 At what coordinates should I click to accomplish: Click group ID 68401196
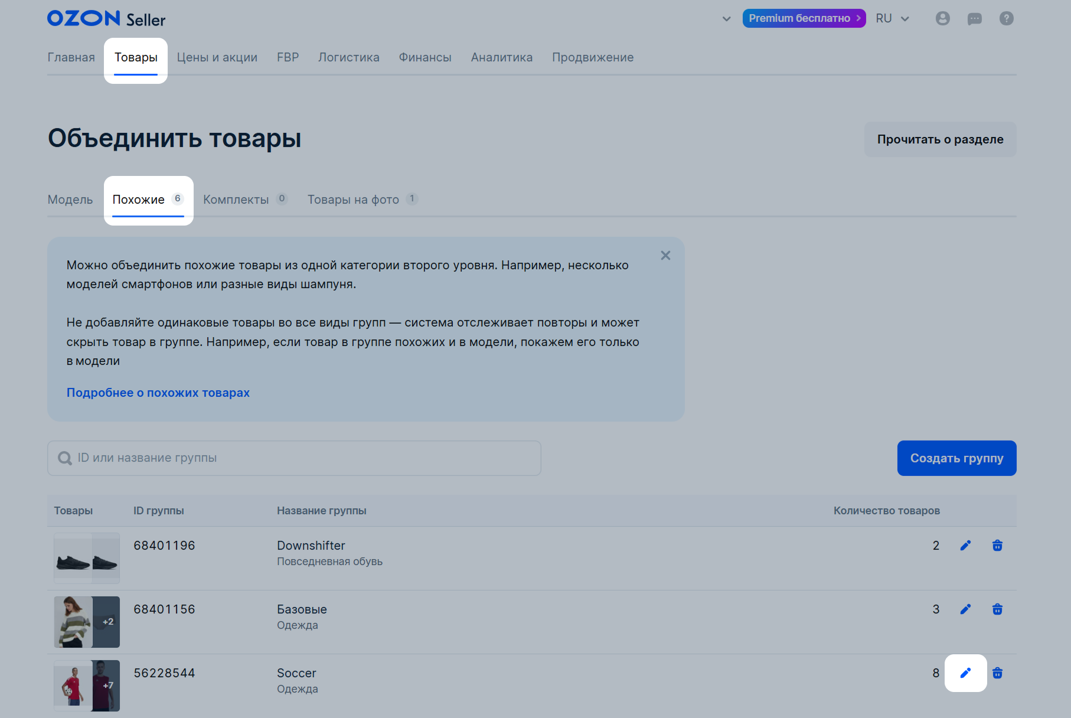pyautogui.click(x=164, y=546)
